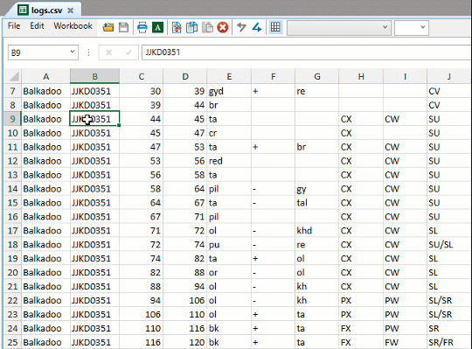Click the blue redo arrow icon
The height and width of the screenshot is (349, 472).
pos(257,27)
